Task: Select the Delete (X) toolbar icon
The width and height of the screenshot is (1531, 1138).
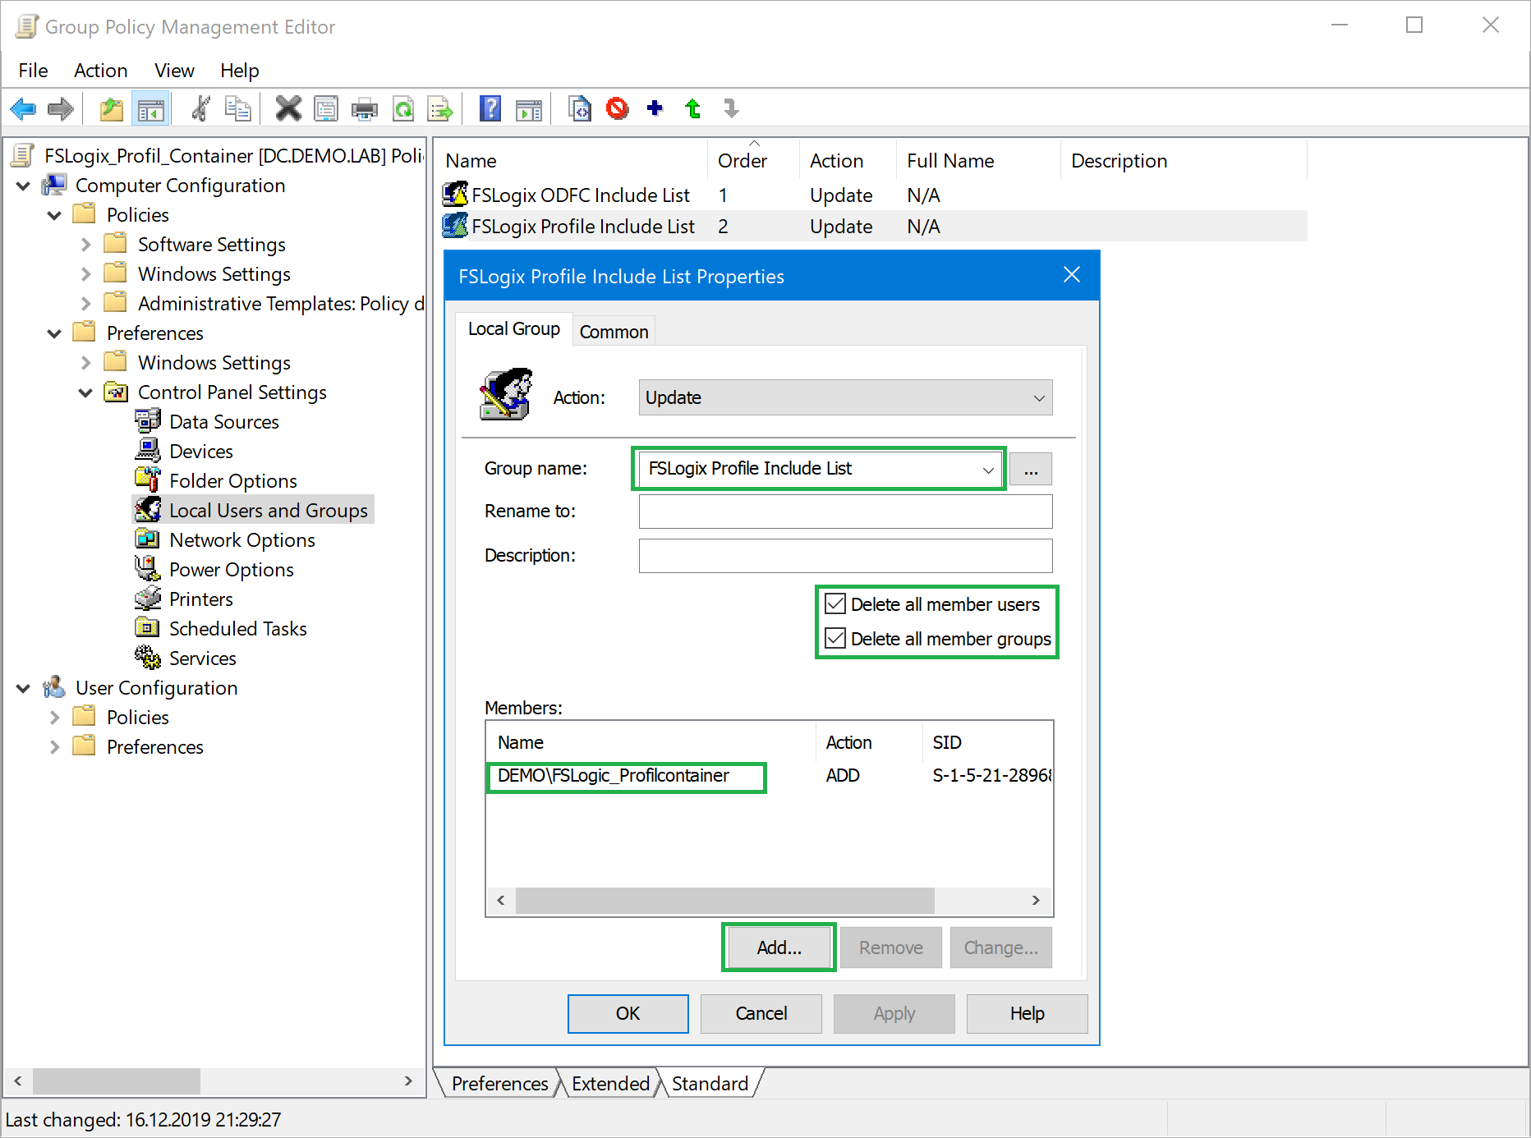Action: (287, 108)
